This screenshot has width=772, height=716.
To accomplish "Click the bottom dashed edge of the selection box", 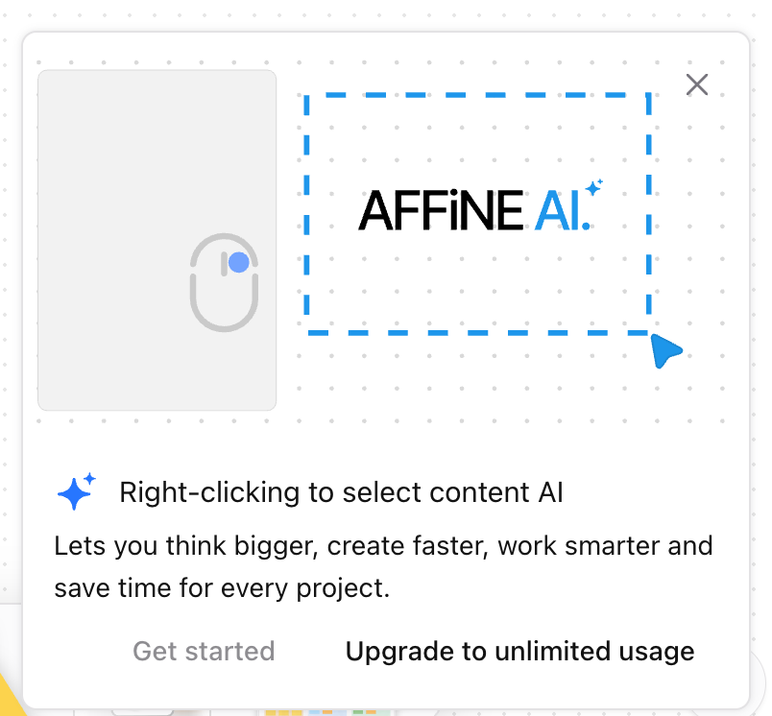I will [478, 332].
